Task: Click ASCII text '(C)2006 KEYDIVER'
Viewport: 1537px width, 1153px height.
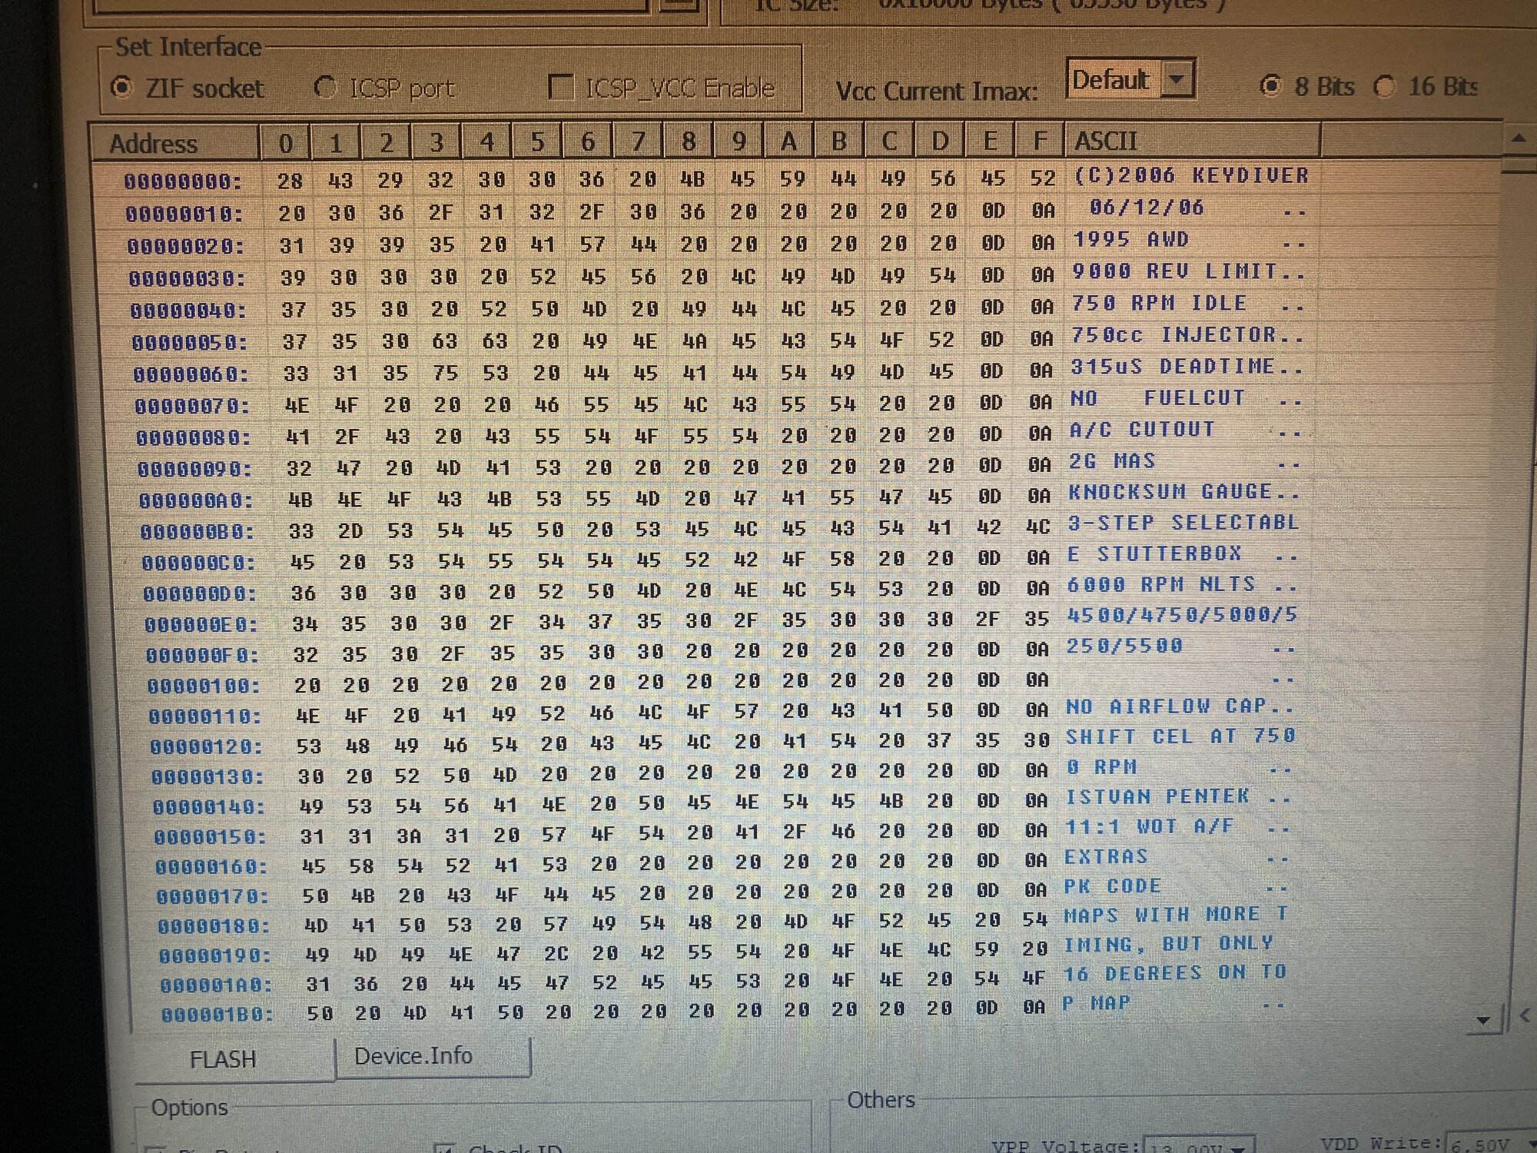Action: coord(1190,176)
